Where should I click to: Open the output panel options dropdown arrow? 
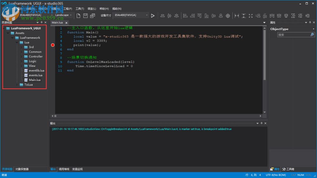tap(257, 123)
